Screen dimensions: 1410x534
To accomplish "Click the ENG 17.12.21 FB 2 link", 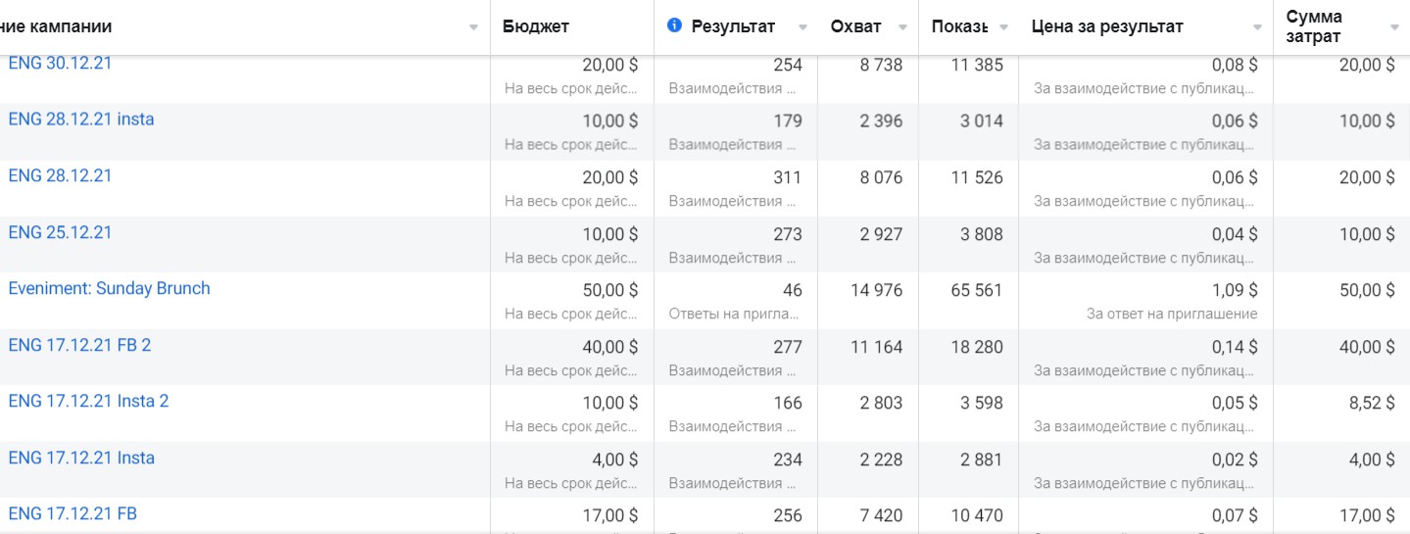I will coord(79,345).
